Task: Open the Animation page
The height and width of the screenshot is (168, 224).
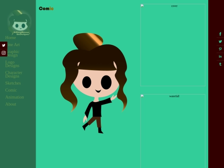Action: coord(15,97)
